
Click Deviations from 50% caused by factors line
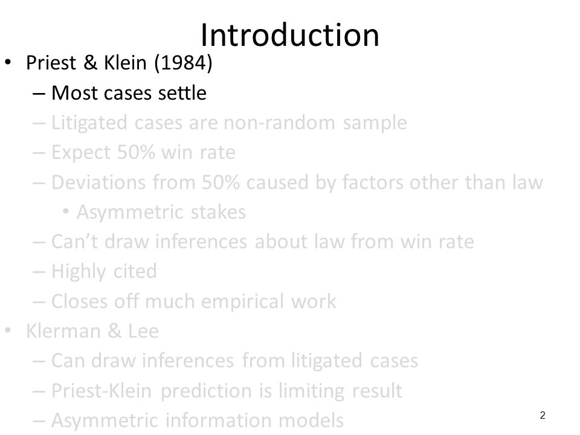[297, 182]
